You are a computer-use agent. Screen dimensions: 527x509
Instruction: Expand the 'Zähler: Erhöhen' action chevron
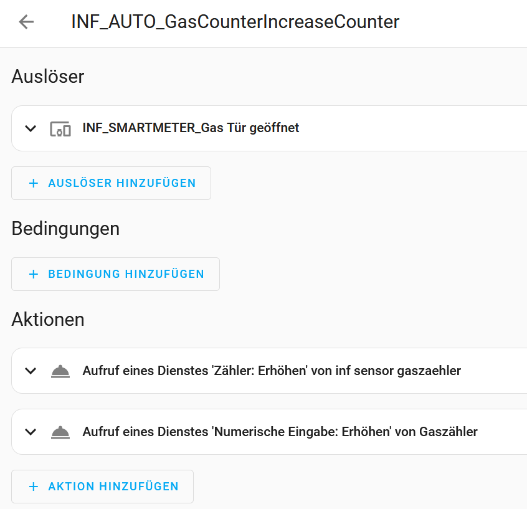(x=31, y=371)
